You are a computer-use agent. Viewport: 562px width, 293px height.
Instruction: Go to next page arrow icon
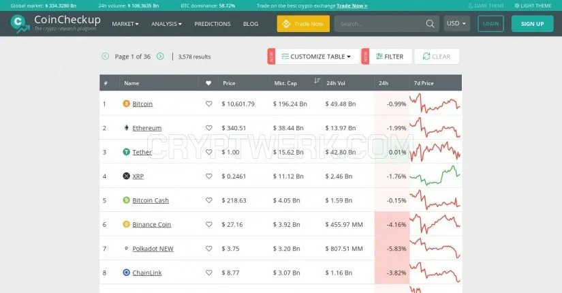pos(160,57)
